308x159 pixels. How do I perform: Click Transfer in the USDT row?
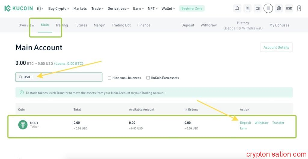pos(278,123)
